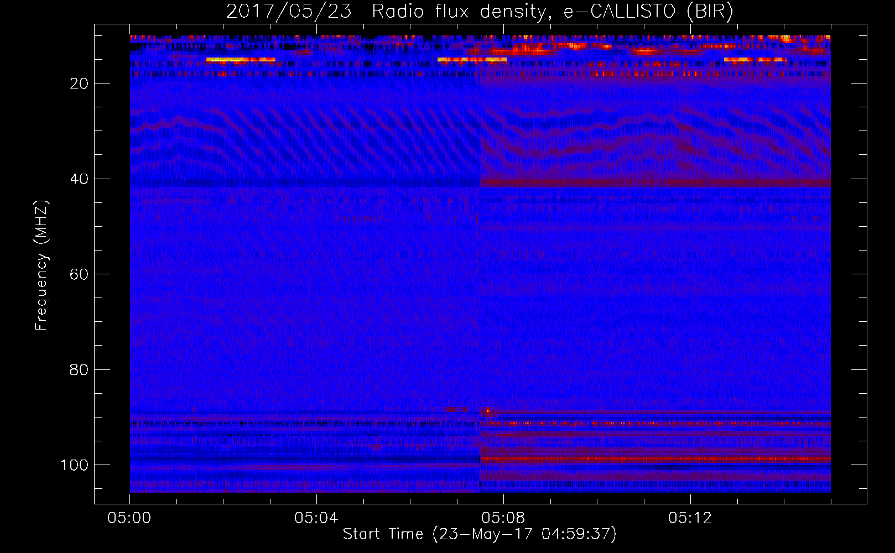895x553 pixels.
Task: Click the 05:04 time tick label
Action: coord(316,518)
